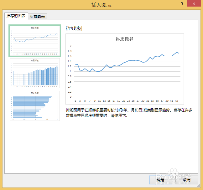Screen dimensions: 203x190
Task: Click the line chart description paragraph
Action: (129, 113)
